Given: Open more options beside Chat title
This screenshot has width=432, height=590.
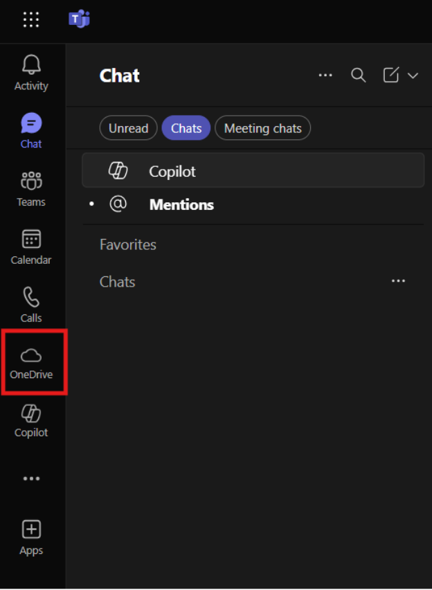Looking at the screenshot, I should 325,75.
